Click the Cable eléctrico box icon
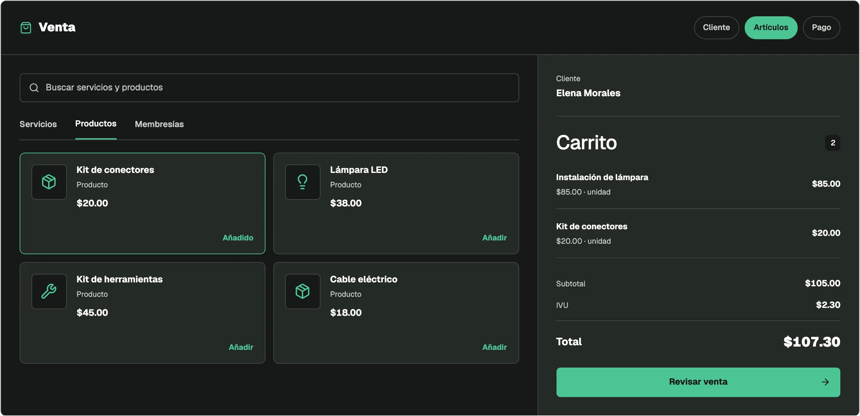 pyautogui.click(x=303, y=292)
